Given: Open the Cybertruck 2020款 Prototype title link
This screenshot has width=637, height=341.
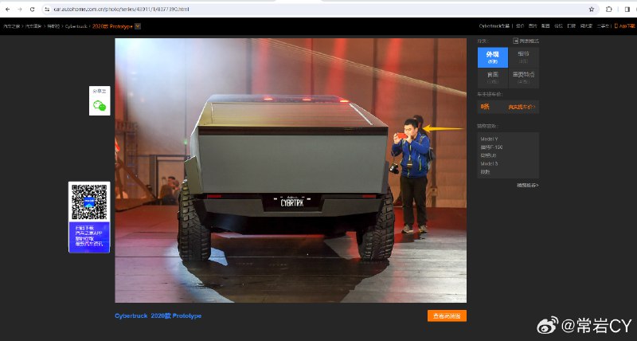Looking at the screenshot, I should click(x=158, y=316).
